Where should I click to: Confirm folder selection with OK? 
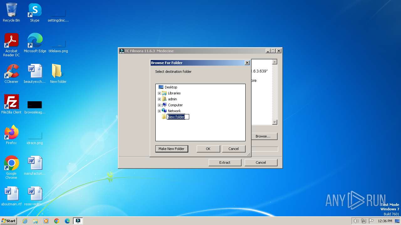coord(208,149)
